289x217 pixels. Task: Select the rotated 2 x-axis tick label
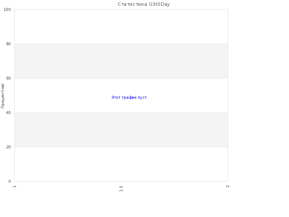[228, 186]
